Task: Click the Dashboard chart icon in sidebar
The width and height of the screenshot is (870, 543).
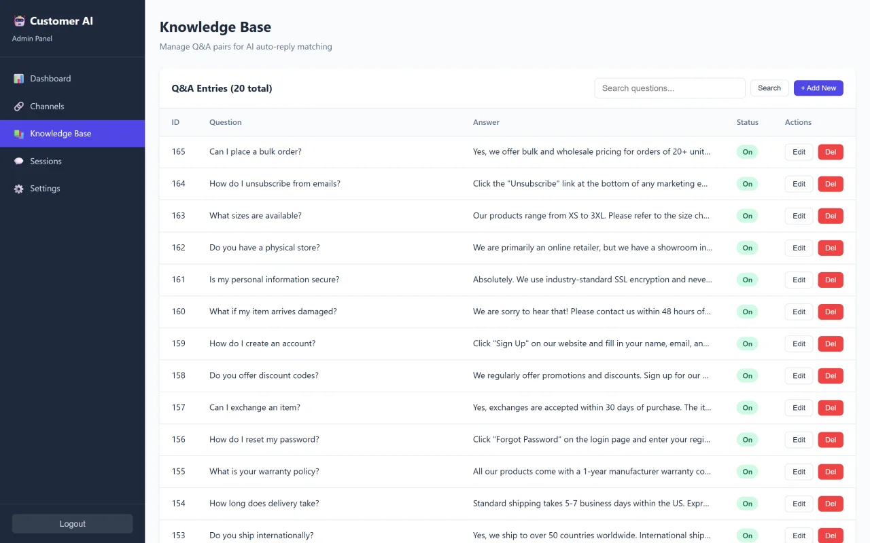Action: click(19, 79)
